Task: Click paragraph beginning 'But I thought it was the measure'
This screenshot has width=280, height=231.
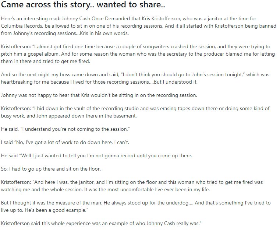Action: (x=136, y=207)
